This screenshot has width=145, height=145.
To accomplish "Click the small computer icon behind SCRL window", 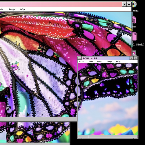I will (x=134, y=53).
